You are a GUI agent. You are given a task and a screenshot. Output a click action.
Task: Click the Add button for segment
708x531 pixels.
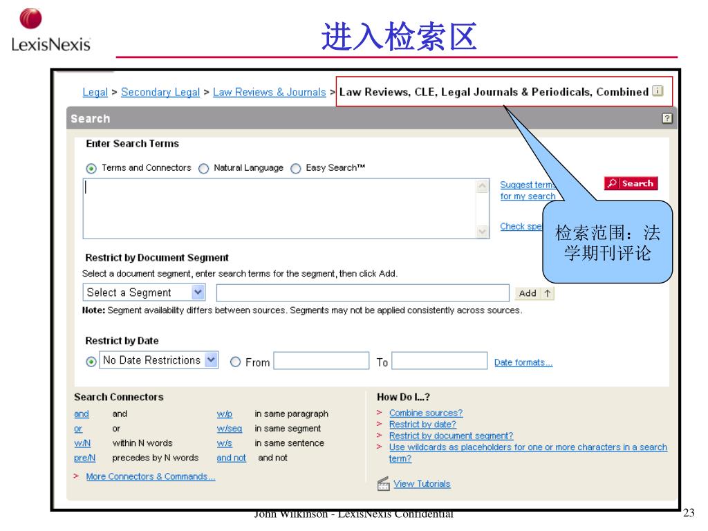coord(534,293)
